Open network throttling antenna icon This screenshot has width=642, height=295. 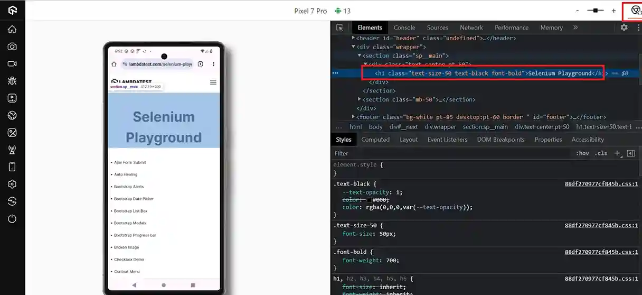click(12, 150)
